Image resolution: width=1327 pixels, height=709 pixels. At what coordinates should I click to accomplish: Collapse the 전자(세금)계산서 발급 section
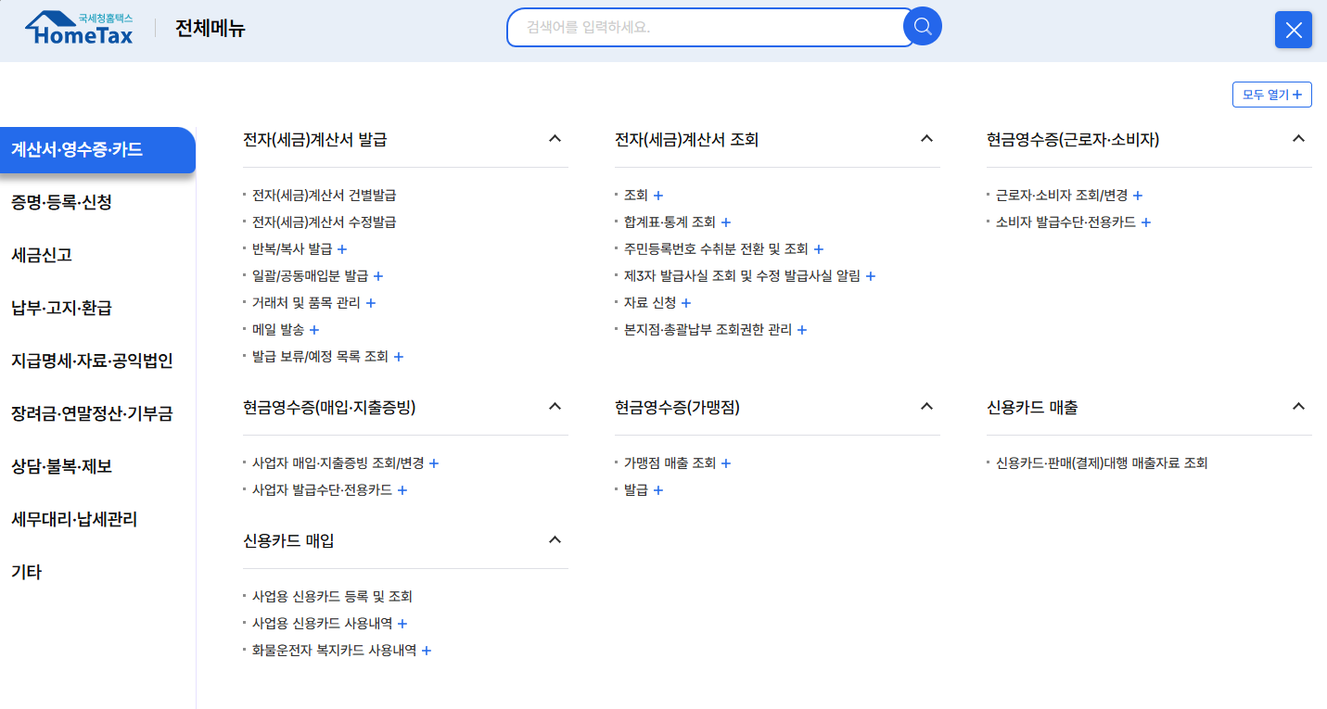pyautogui.click(x=555, y=138)
